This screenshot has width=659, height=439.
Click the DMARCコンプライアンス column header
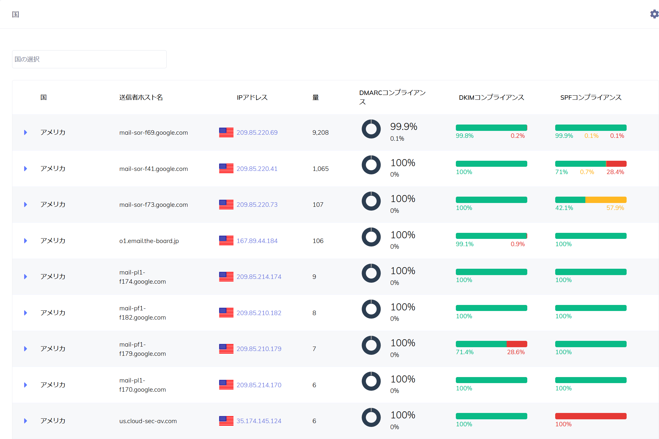pos(392,97)
